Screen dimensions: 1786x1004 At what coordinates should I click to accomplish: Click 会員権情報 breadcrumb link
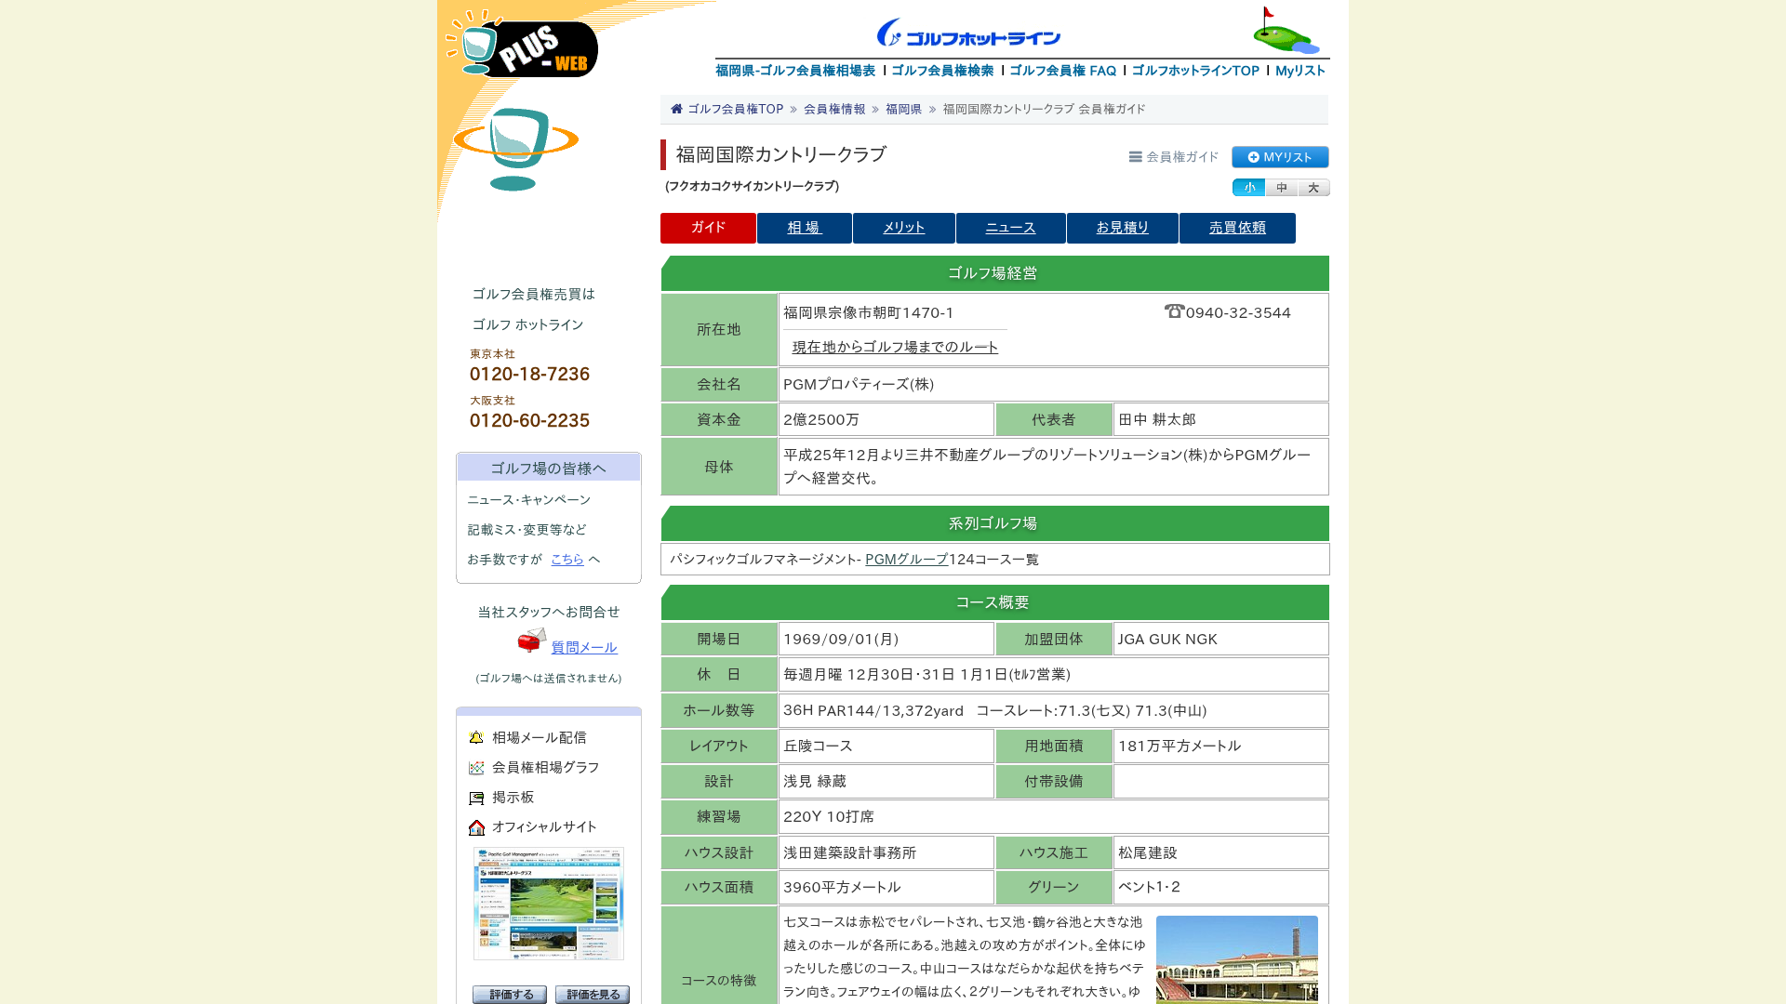pyautogui.click(x=834, y=109)
